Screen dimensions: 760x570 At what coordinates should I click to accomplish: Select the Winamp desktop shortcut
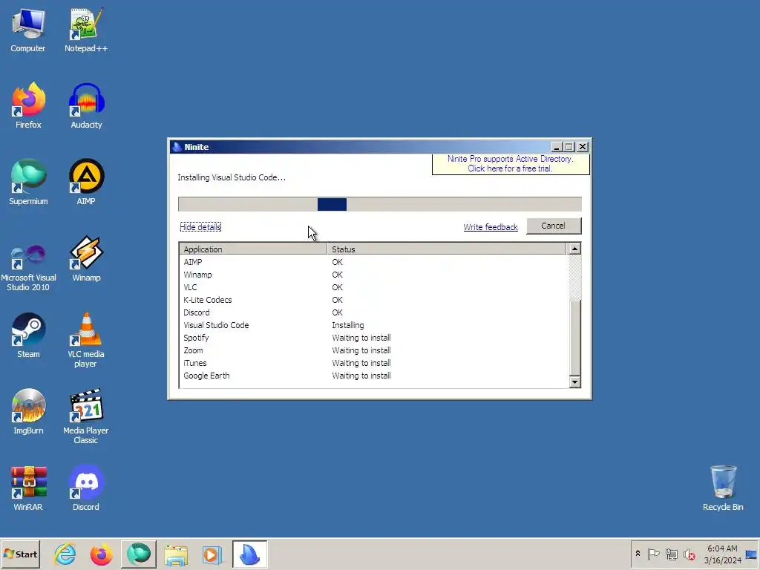click(x=86, y=259)
